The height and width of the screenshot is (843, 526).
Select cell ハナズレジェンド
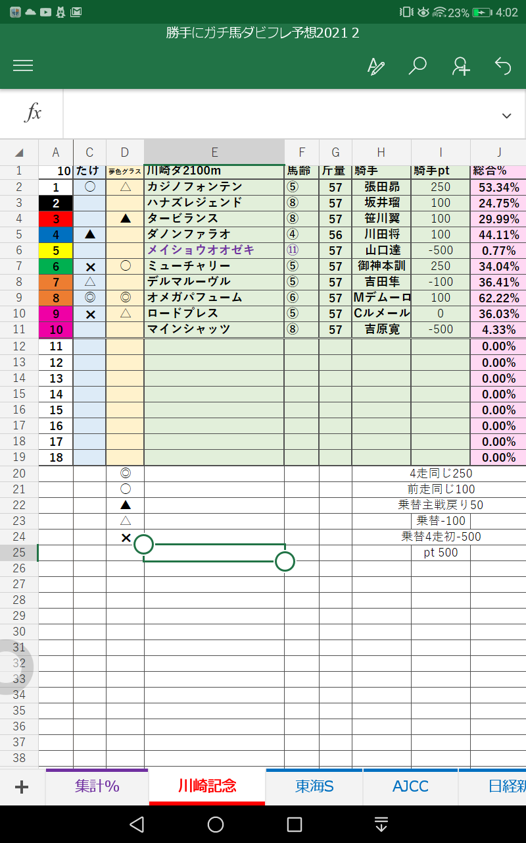[x=214, y=203]
